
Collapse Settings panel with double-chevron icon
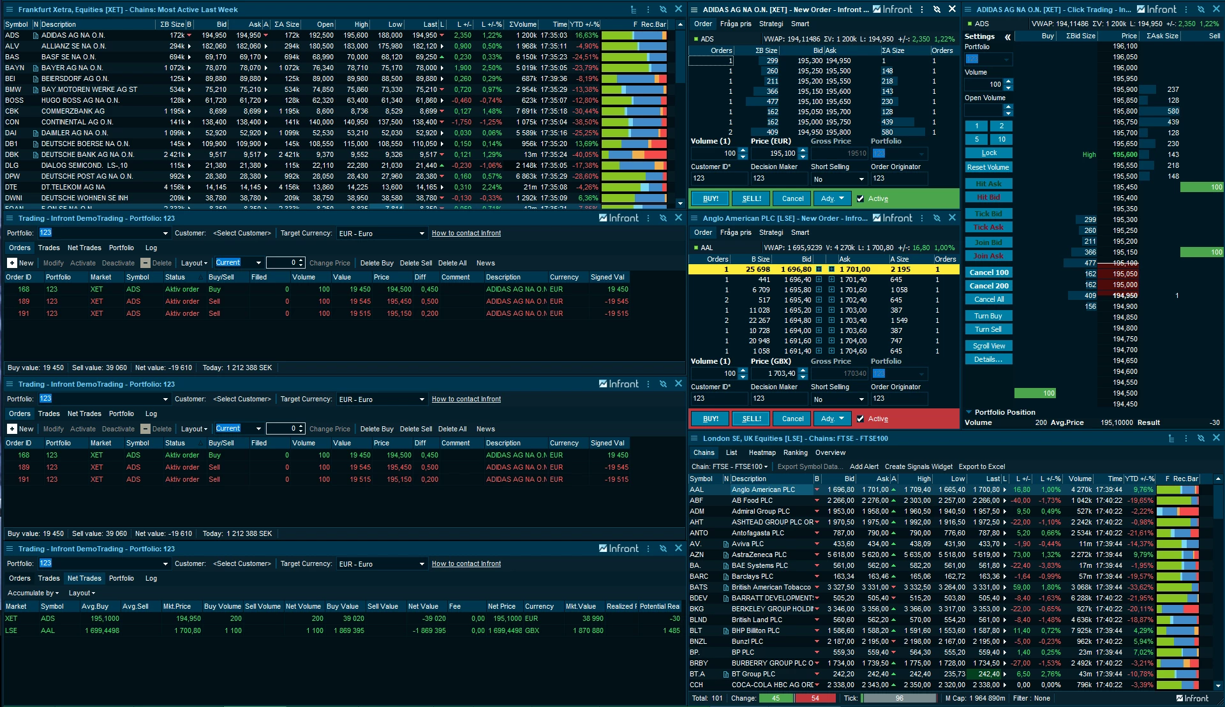click(1008, 37)
